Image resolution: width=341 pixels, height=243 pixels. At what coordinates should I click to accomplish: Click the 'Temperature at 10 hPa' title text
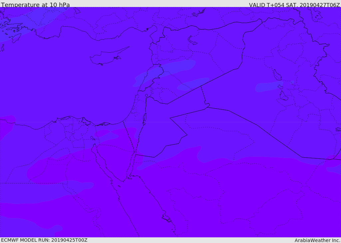(x=35, y=5)
